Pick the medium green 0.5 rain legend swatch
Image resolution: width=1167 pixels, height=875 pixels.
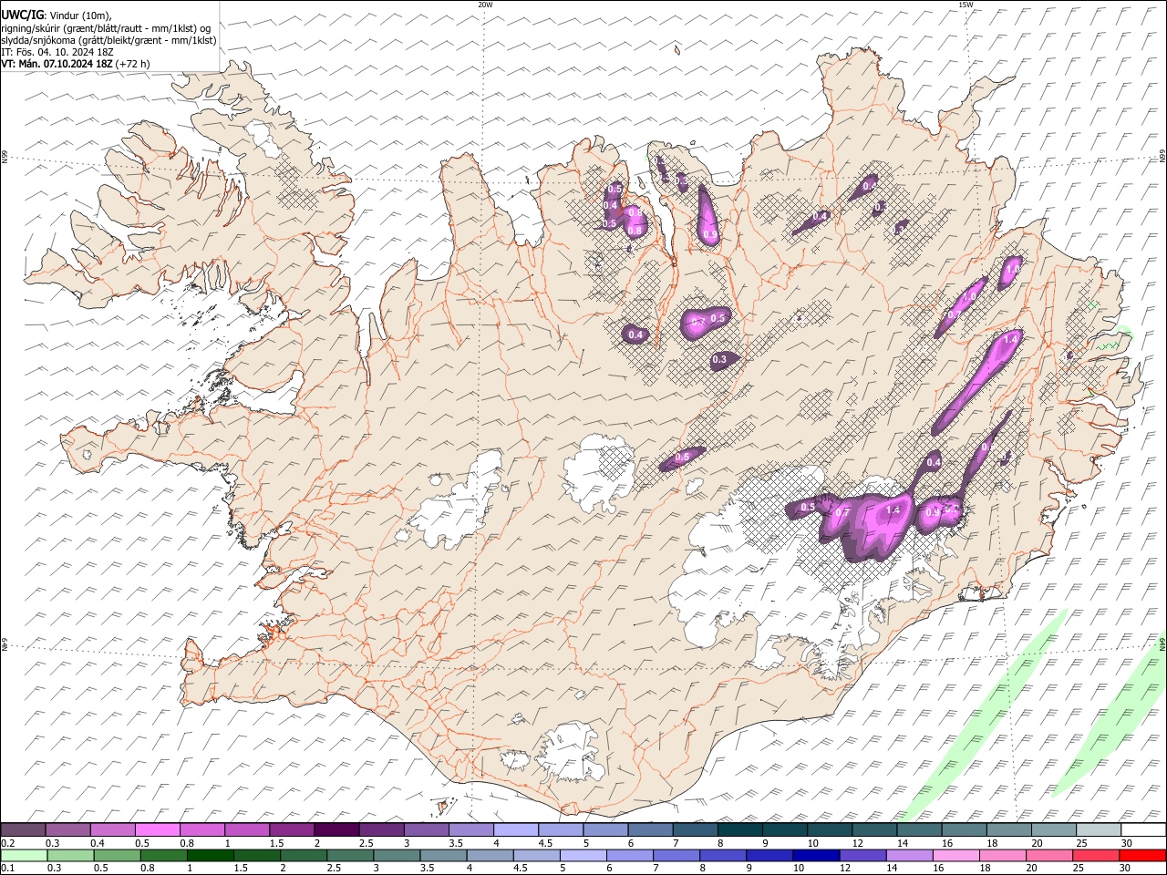pyautogui.click(x=117, y=855)
